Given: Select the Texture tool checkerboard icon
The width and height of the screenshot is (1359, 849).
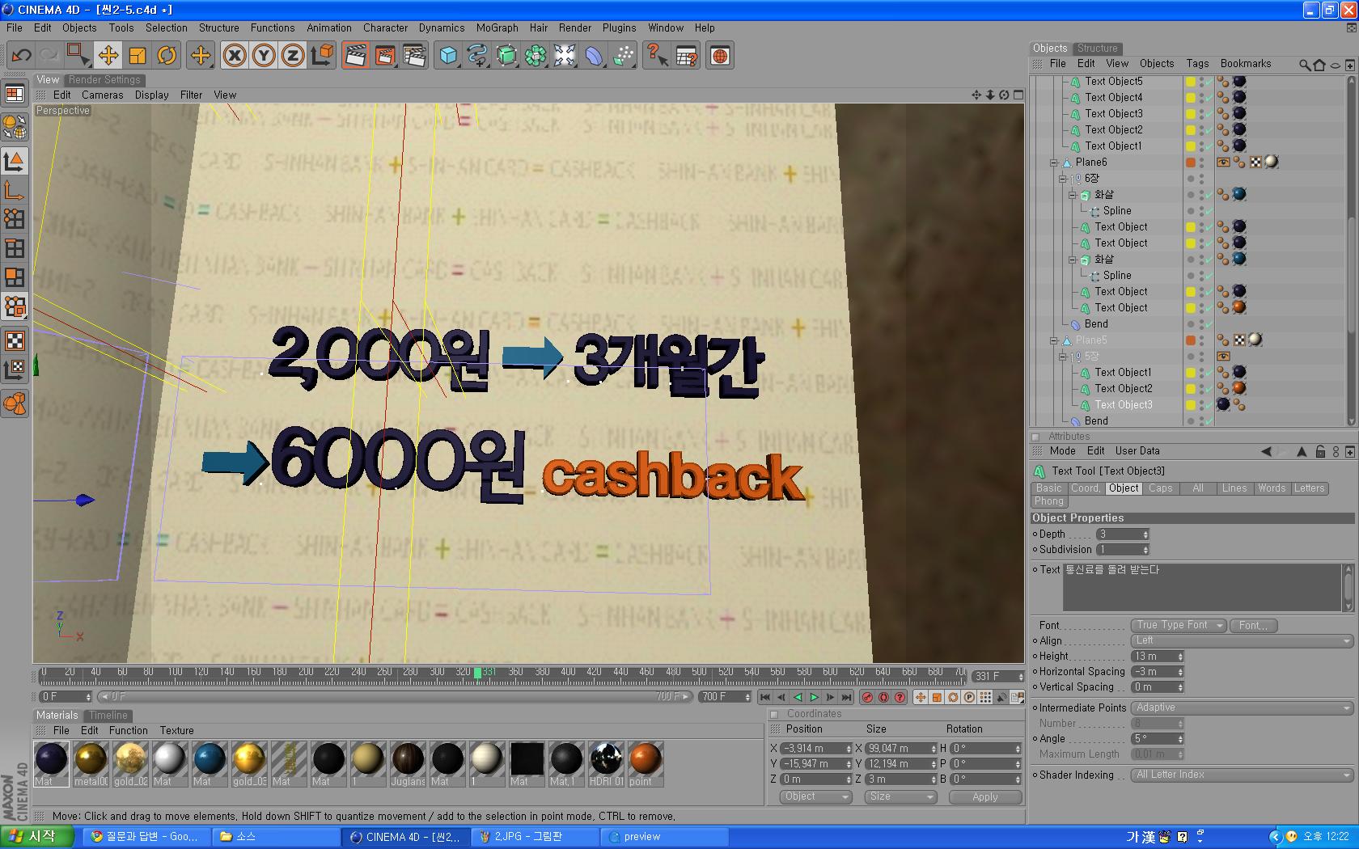Looking at the screenshot, I should [15, 340].
